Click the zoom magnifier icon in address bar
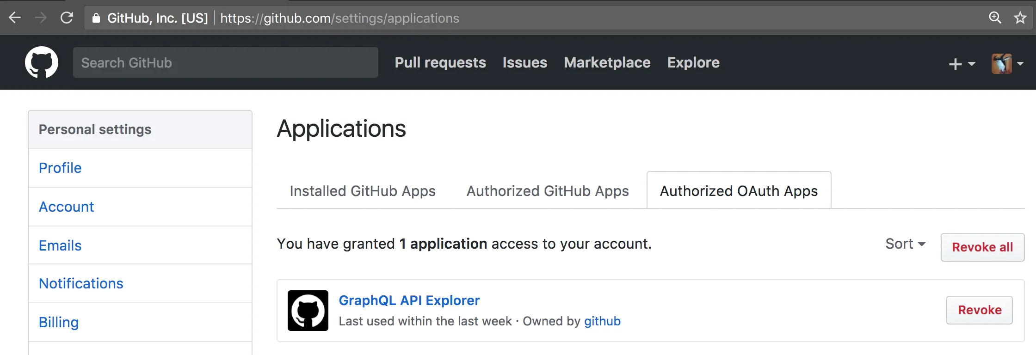 [995, 18]
